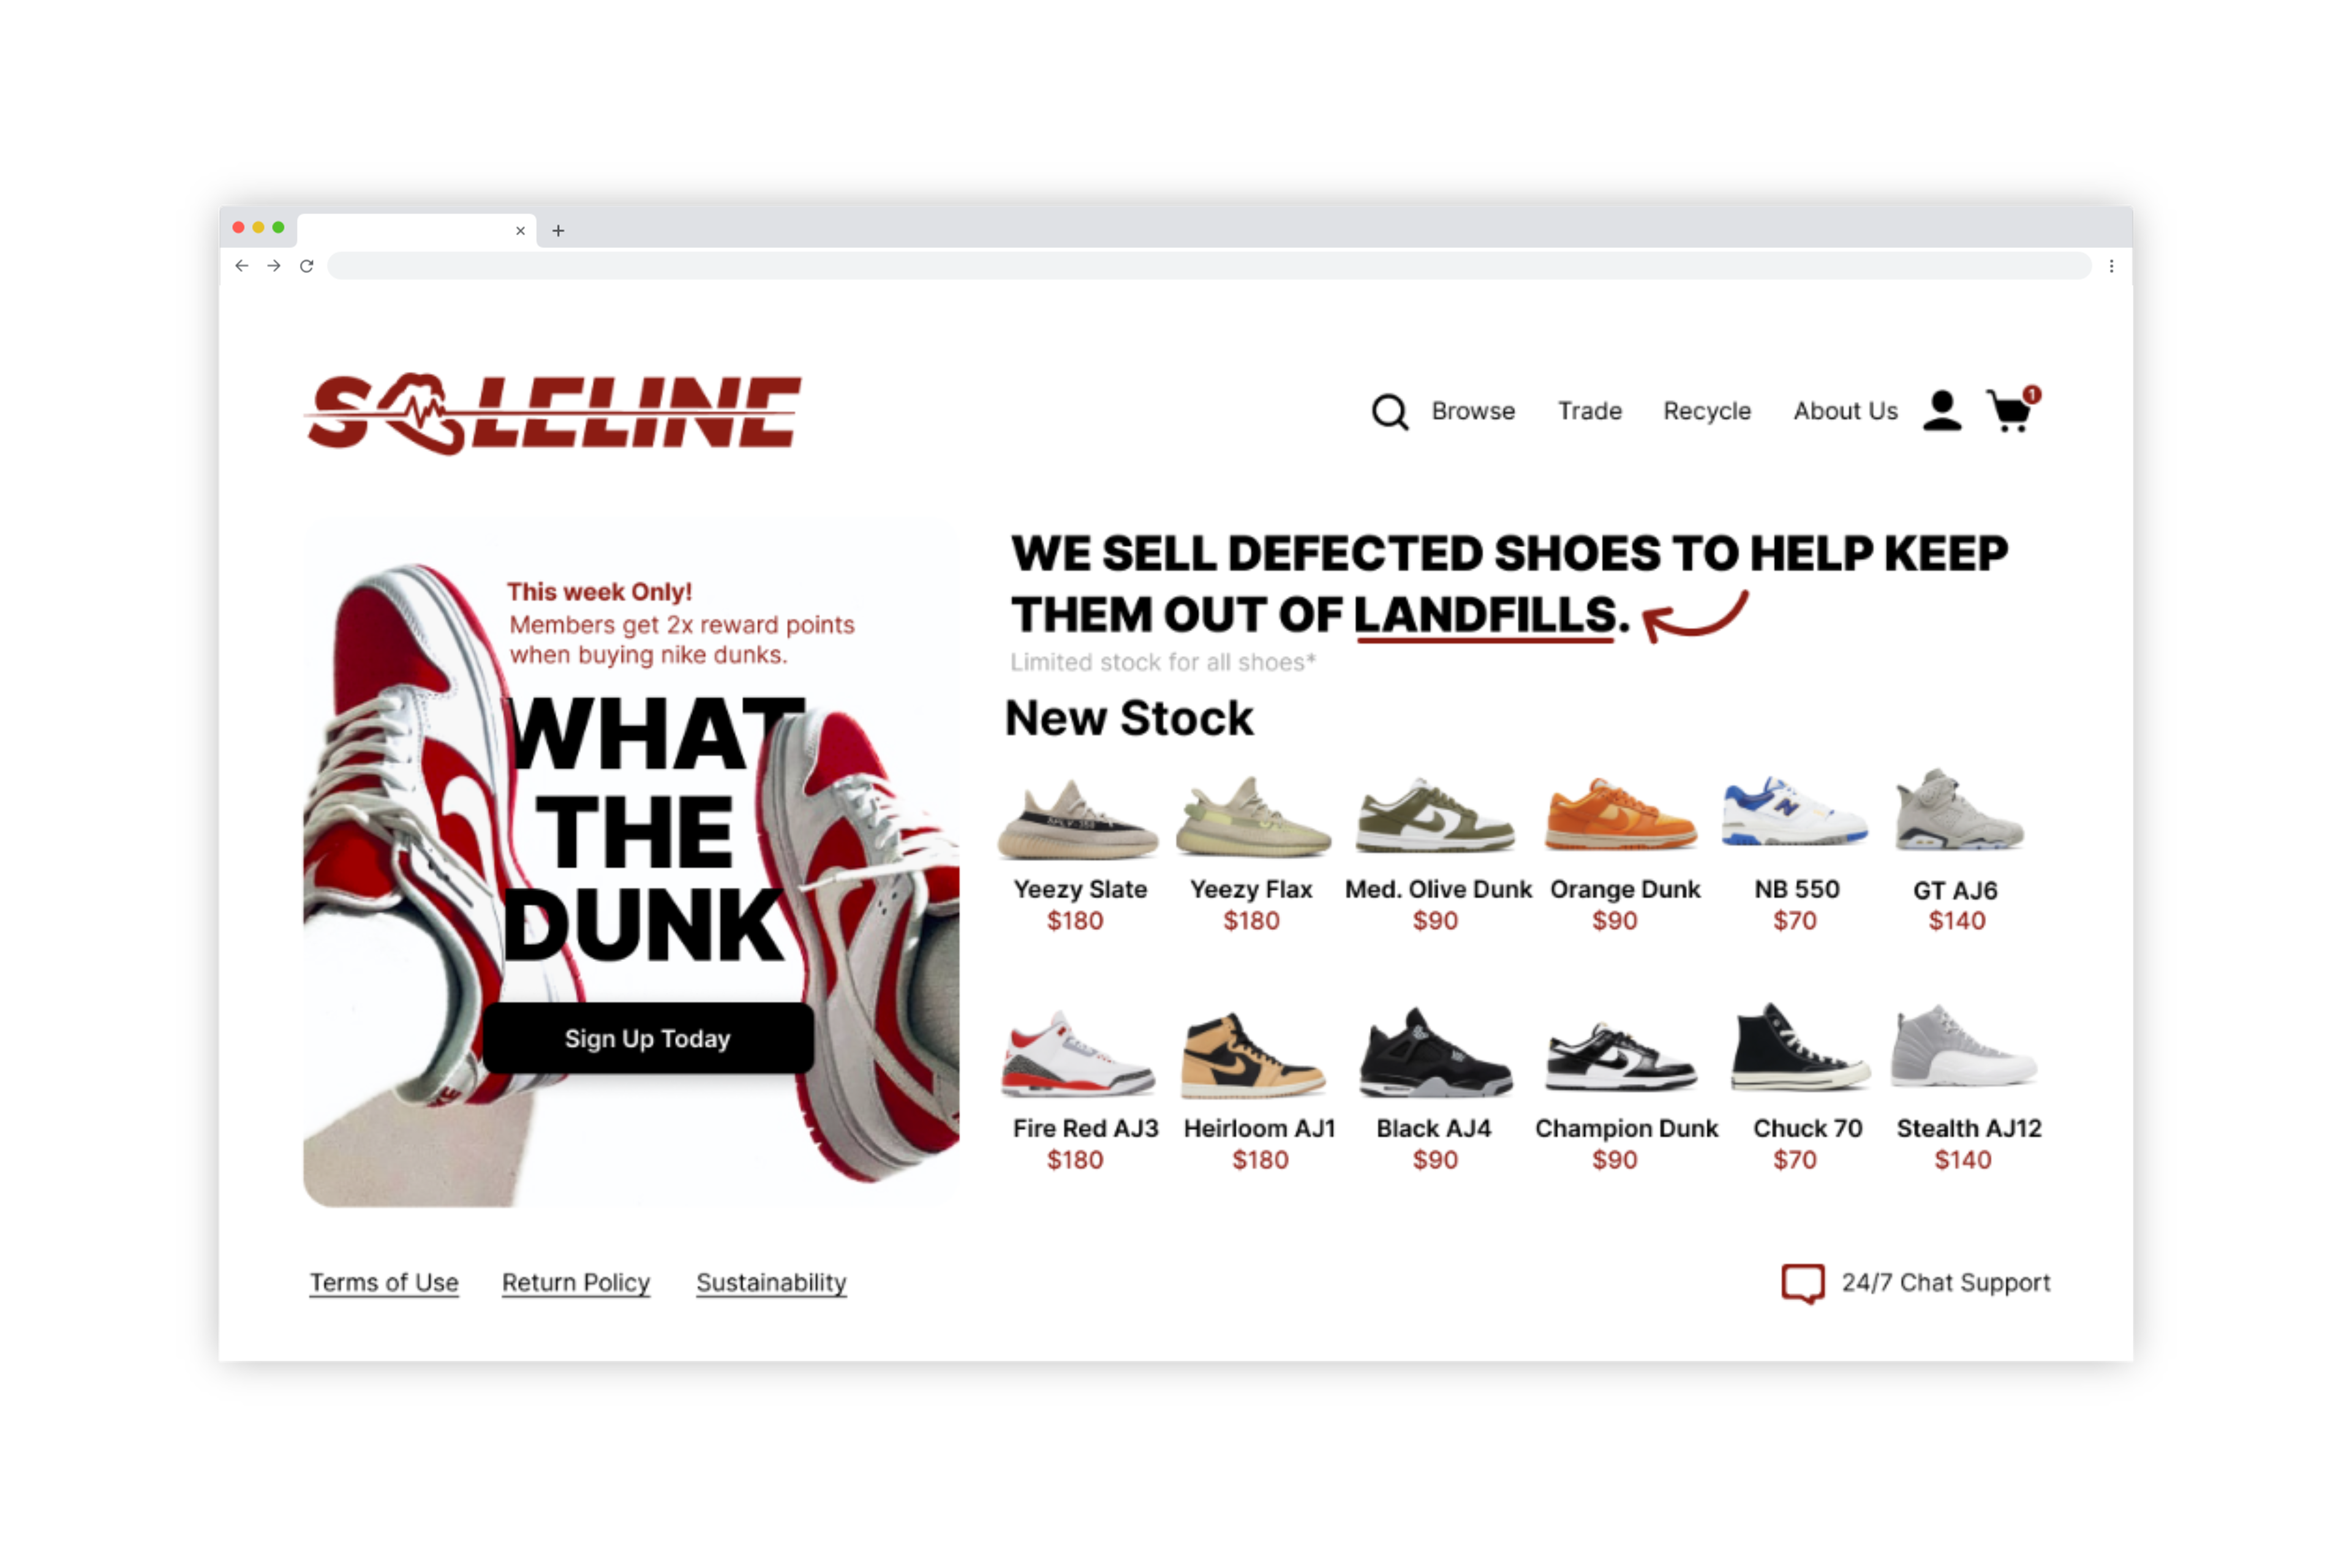
Task: Click the 24/7 chat support bubble icon
Action: click(x=1803, y=1284)
